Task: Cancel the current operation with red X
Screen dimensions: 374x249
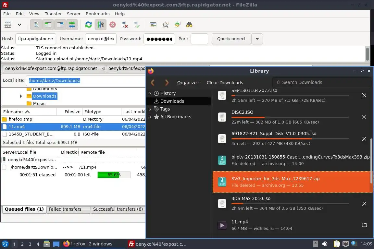Action: coord(113,25)
